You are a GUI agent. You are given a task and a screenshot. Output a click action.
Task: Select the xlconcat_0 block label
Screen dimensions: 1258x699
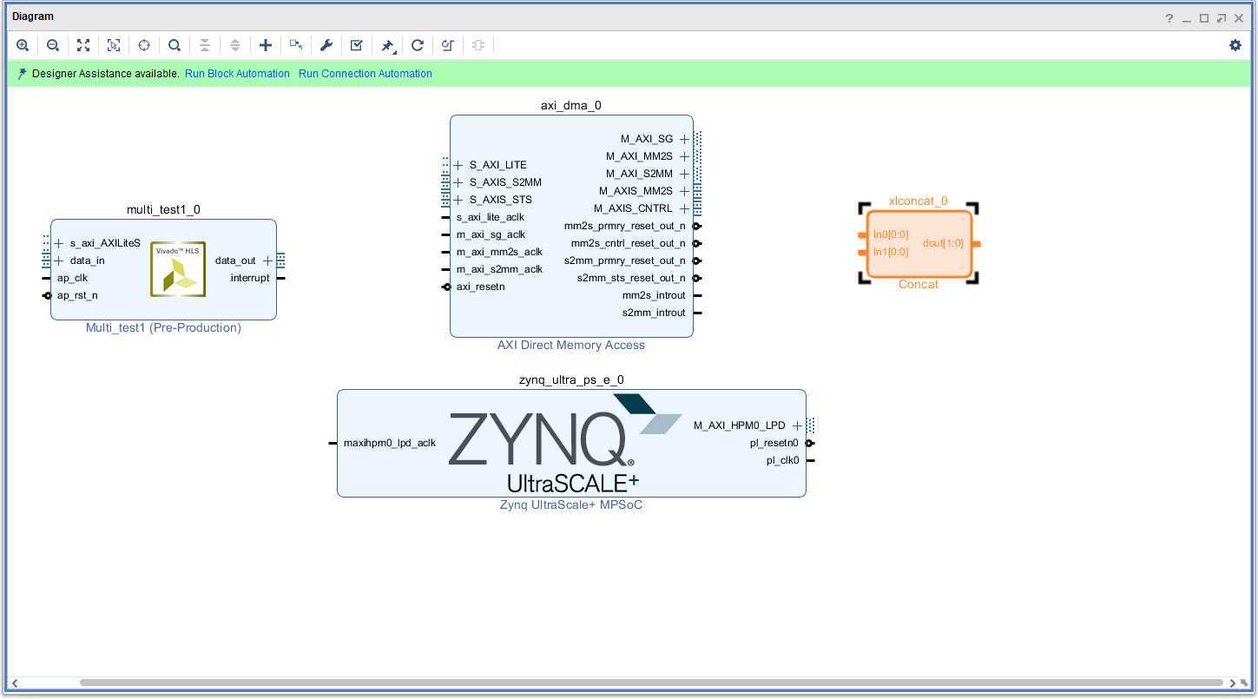pos(919,201)
